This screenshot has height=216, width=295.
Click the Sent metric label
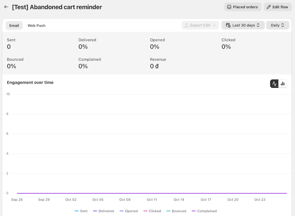pos(11,40)
